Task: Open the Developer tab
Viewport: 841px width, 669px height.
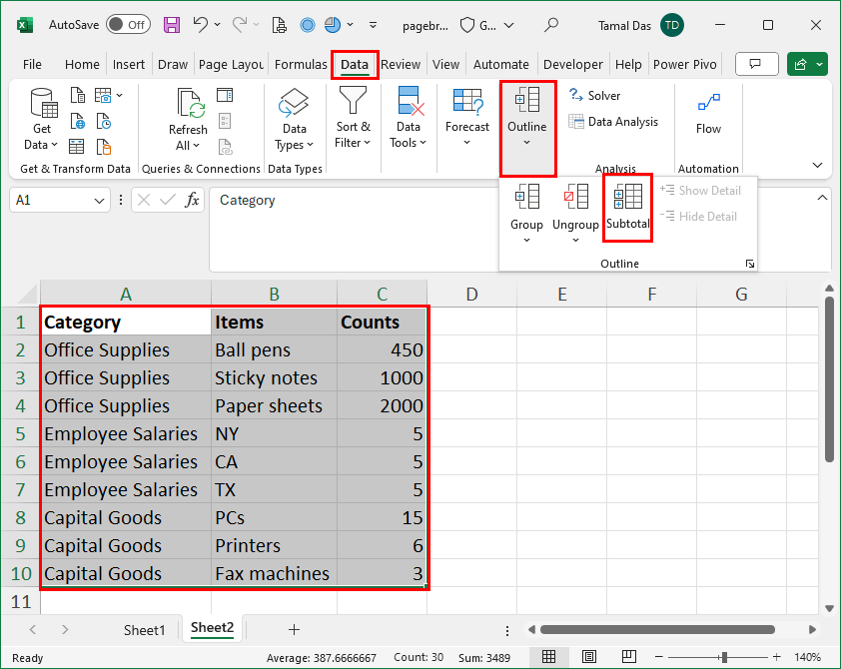Action: [573, 64]
